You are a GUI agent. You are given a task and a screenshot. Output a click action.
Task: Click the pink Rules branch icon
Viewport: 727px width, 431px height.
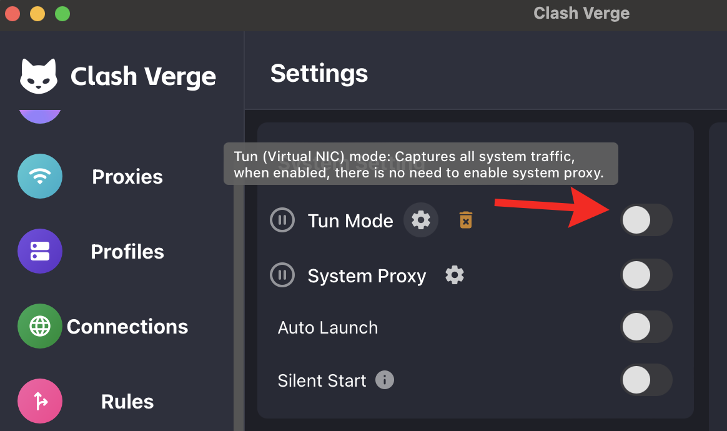pos(40,401)
